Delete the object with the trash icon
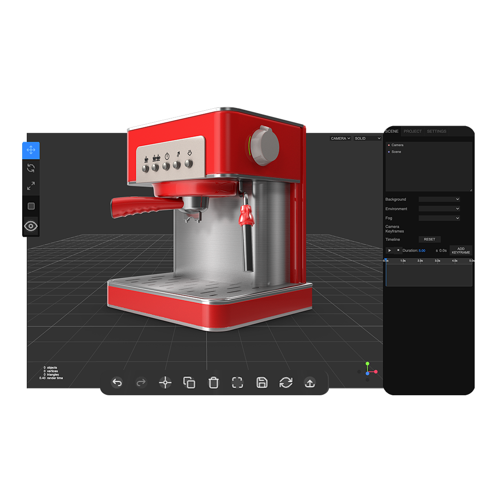The width and height of the screenshot is (493, 493). [213, 383]
